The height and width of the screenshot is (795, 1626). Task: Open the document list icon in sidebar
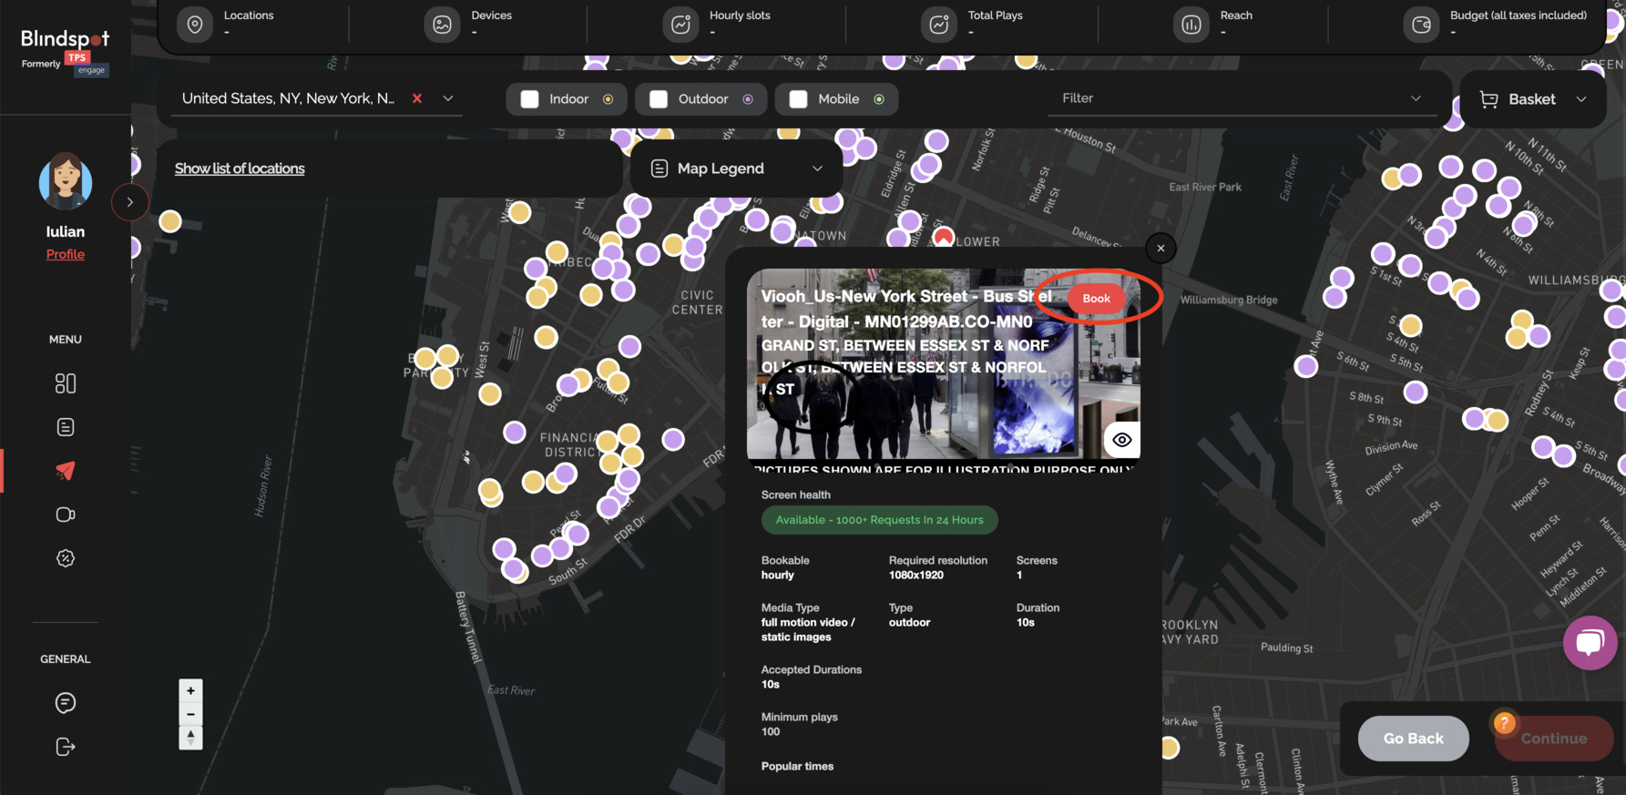[x=65, y=427]
